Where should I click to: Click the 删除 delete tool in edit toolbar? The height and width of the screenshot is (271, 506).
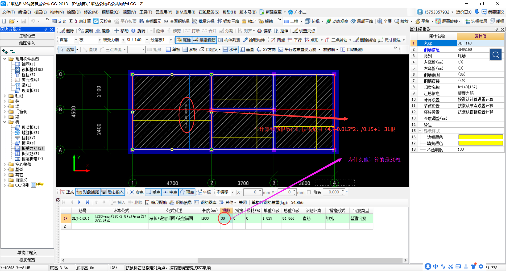67,31
